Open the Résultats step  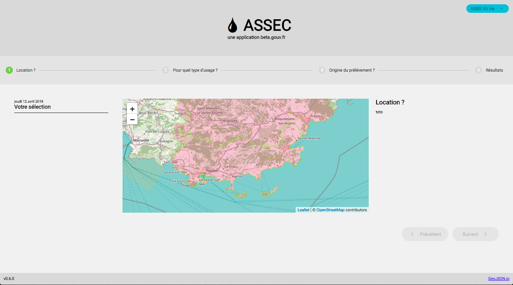pyautogui.click(x=494, y=70)
